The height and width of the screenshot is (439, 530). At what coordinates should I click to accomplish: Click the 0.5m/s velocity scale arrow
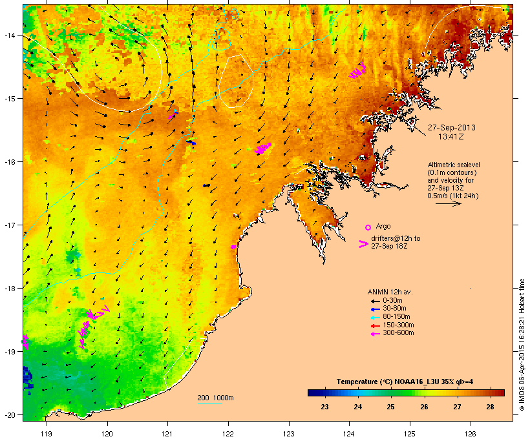[x=448, y=203]
